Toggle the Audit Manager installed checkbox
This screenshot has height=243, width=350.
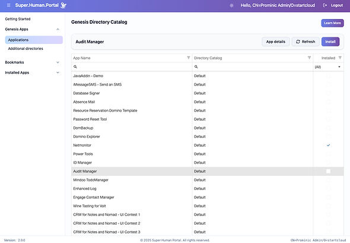coord(329,171)
